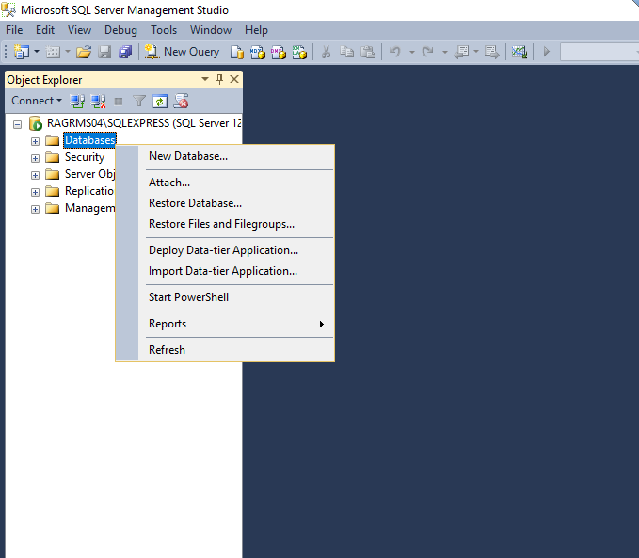Screen dimensions: 639x558
Task: Click the Open File folder icon
Action: 84,52
